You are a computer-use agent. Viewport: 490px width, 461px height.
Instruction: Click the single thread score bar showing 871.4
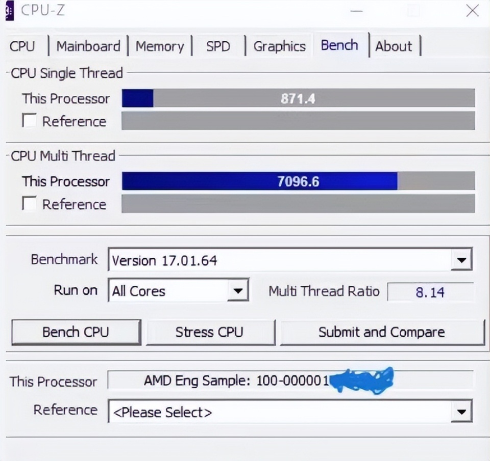[x=299, y=98]
